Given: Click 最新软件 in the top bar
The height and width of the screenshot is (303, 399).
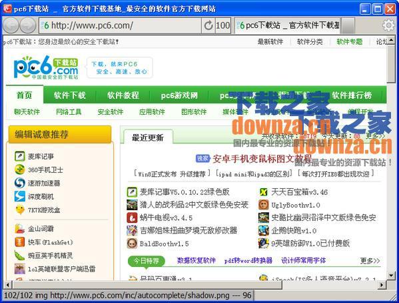Looking at the screenshot, I should [270, 41].
